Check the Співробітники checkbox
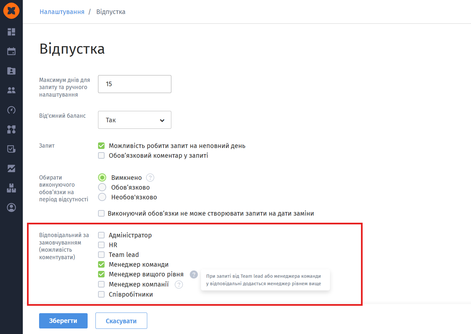The height and width of the screenshot is (334, 471). [101, 294]
